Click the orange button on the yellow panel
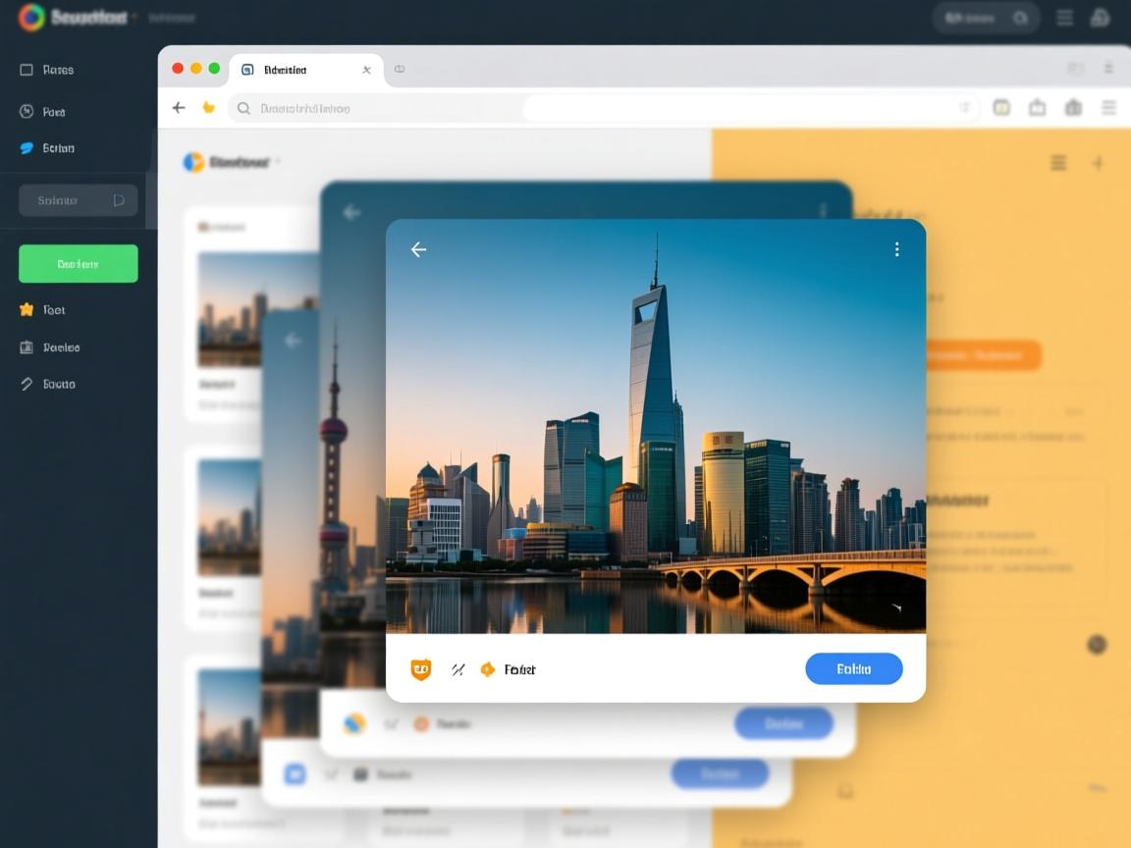The image size is (1131, 848). click(982, 355)
